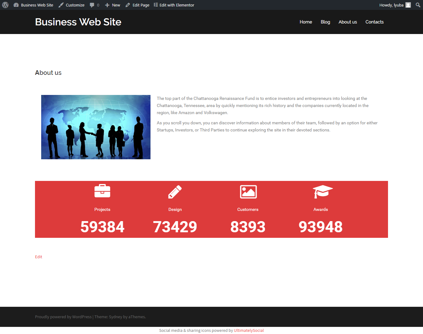The width and height of the screenshot is (423, 334).
Task: Click the Customize paintbrush icon
Action: coord(61,5)
